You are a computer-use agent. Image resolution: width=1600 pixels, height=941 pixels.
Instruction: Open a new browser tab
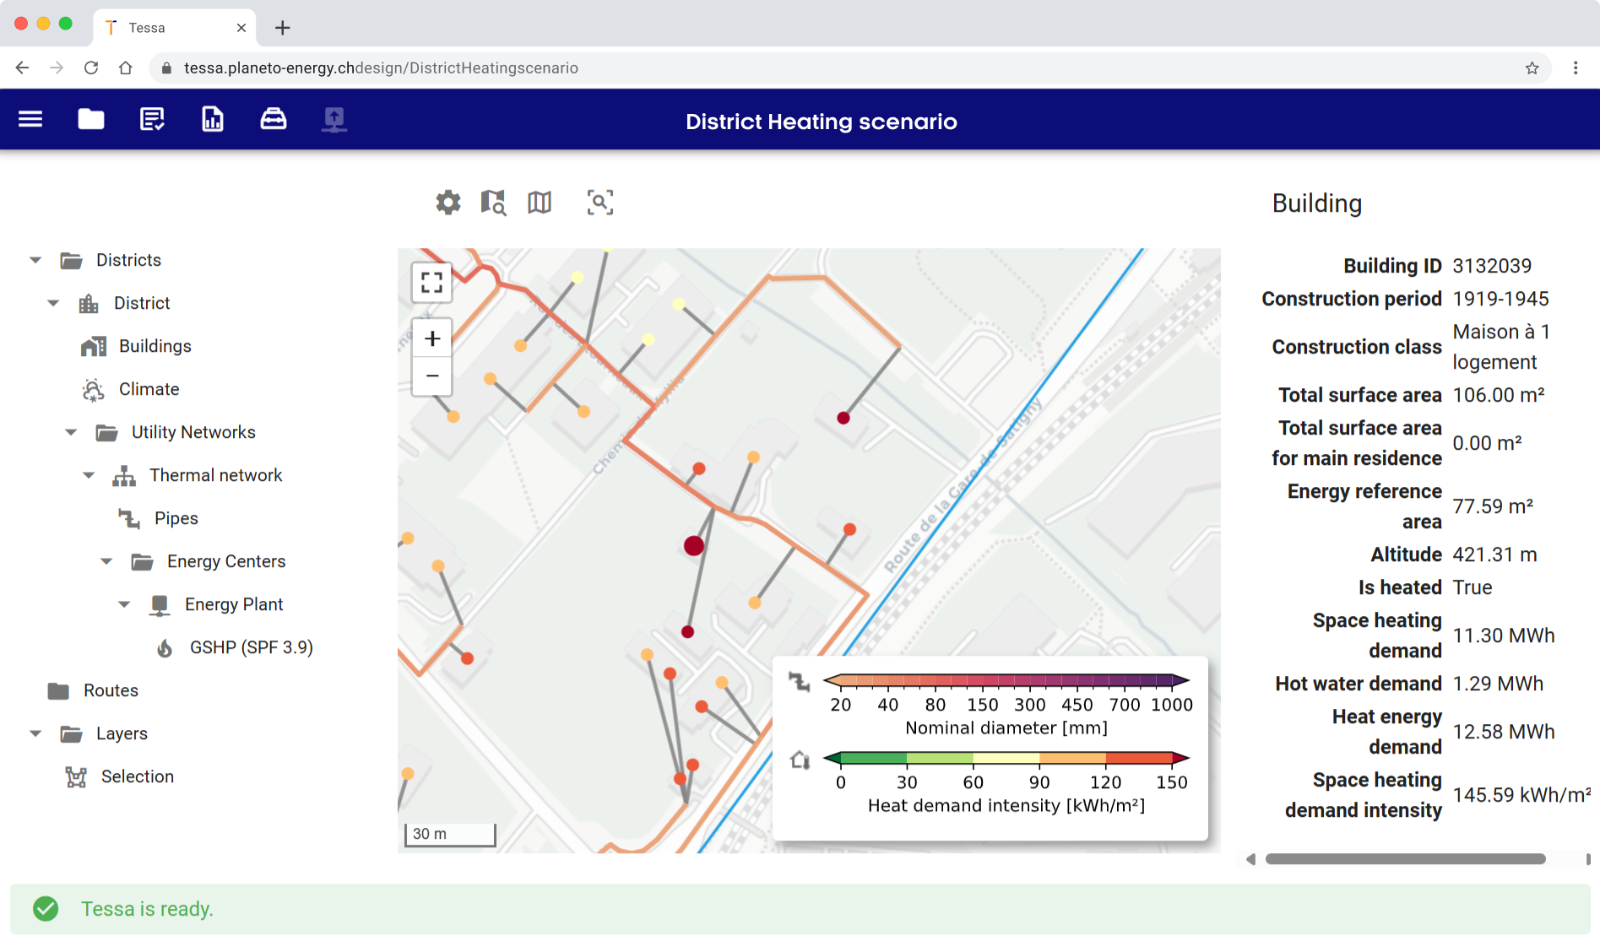(x=283, y=28)
